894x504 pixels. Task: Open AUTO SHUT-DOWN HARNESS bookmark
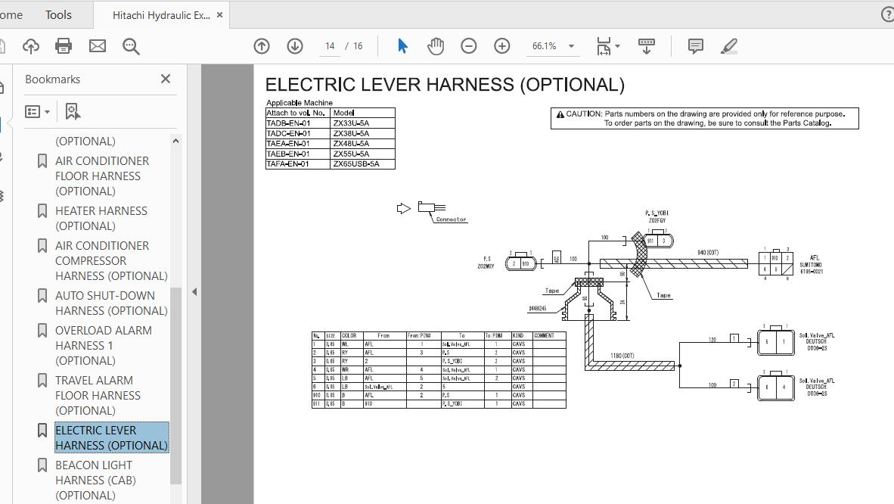coord(111,303)
